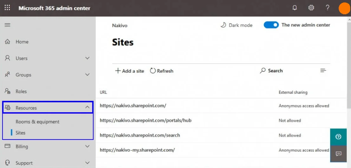Collapse the Resources chevron
This screenshot has height=168, width=351.
pos(87,107)
